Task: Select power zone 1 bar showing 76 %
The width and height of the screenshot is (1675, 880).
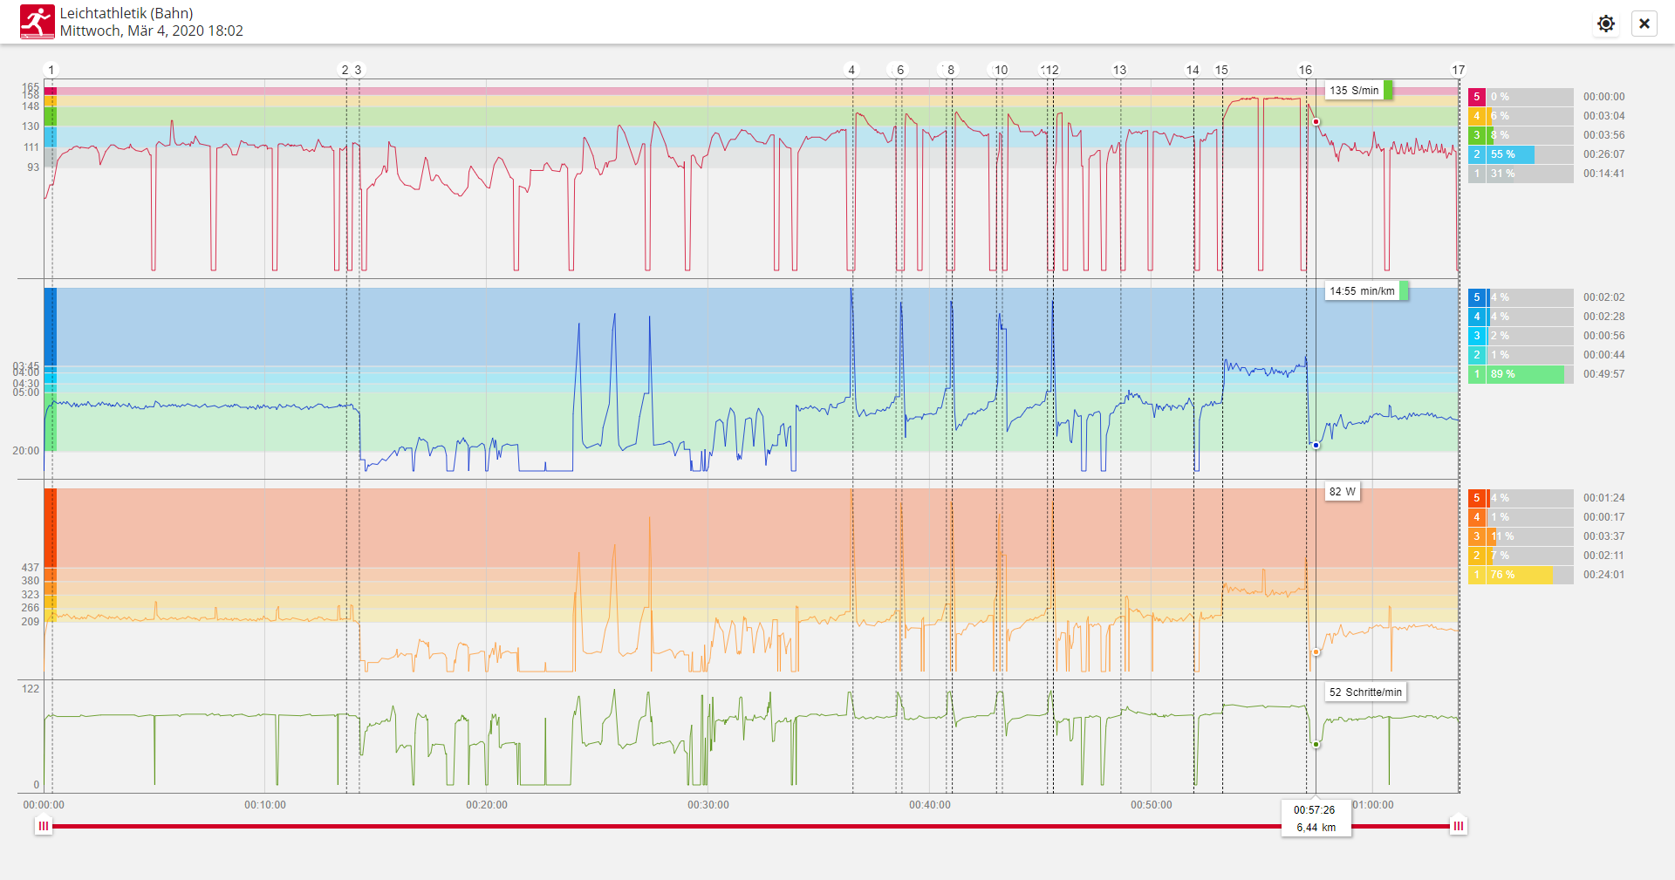Action: point(1521,575)
